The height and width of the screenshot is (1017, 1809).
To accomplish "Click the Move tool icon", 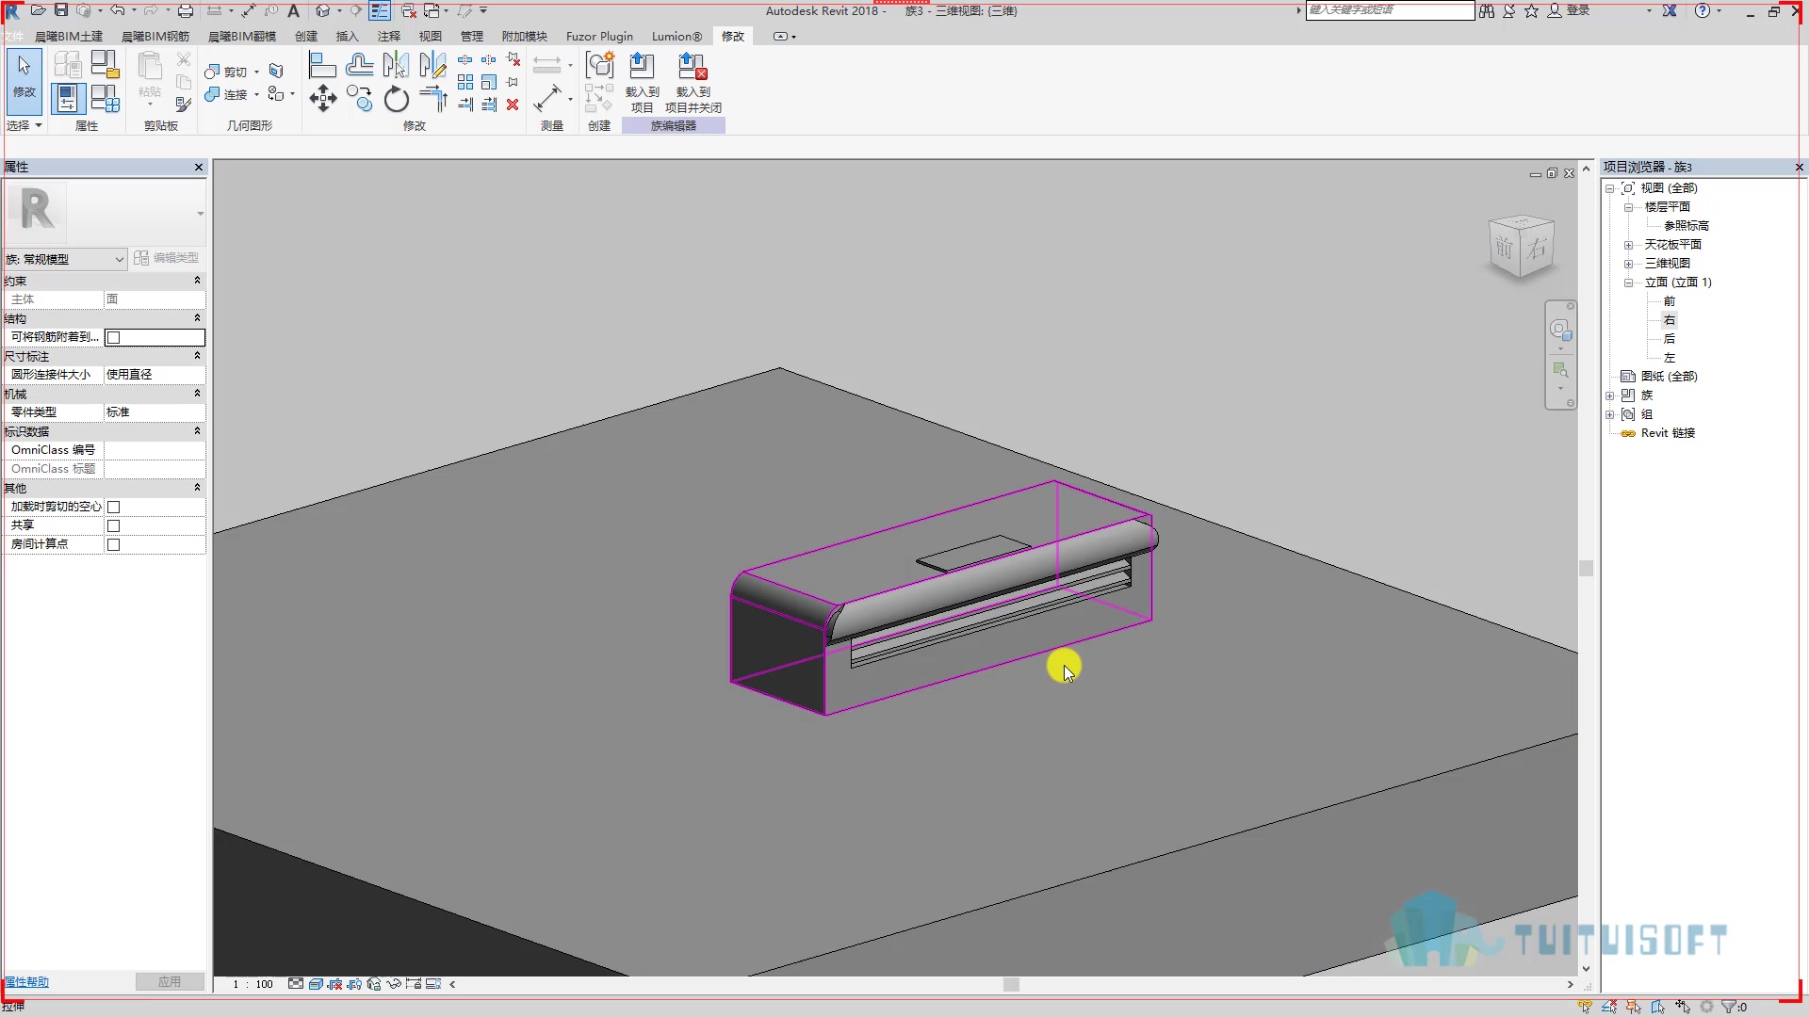I will pos(323,98).
